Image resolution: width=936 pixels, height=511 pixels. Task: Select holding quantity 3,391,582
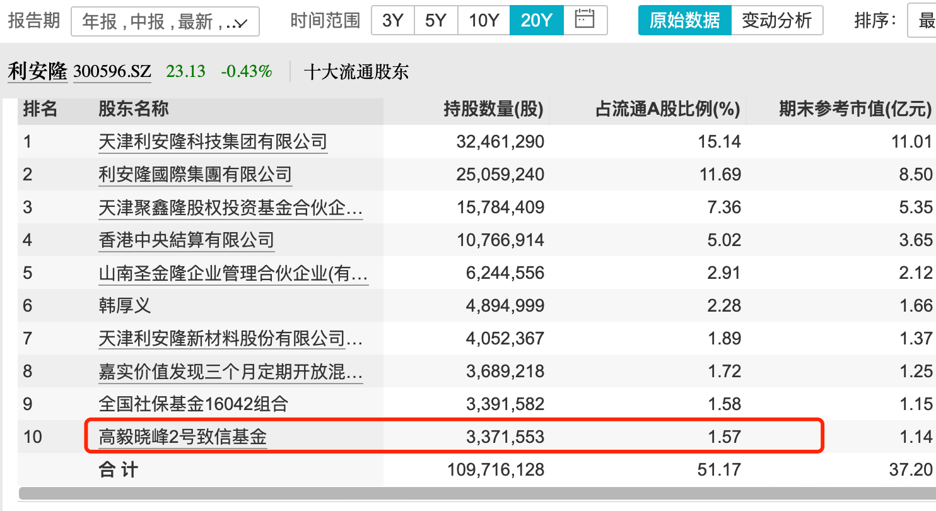(505, 404)
